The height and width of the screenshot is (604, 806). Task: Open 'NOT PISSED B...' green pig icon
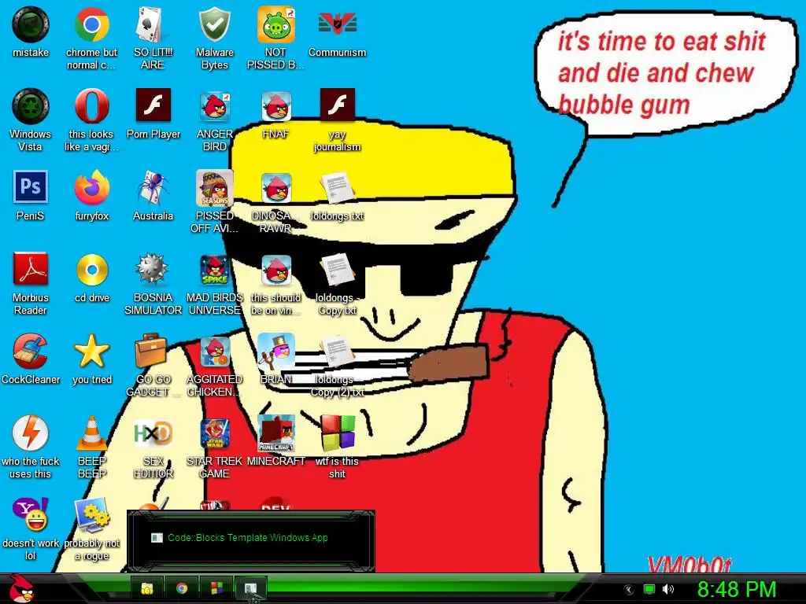click(276, 24)
